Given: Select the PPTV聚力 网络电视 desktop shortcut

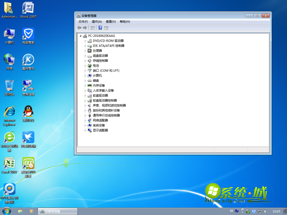Looking at the screenshot, I should (x=9, y=193).
